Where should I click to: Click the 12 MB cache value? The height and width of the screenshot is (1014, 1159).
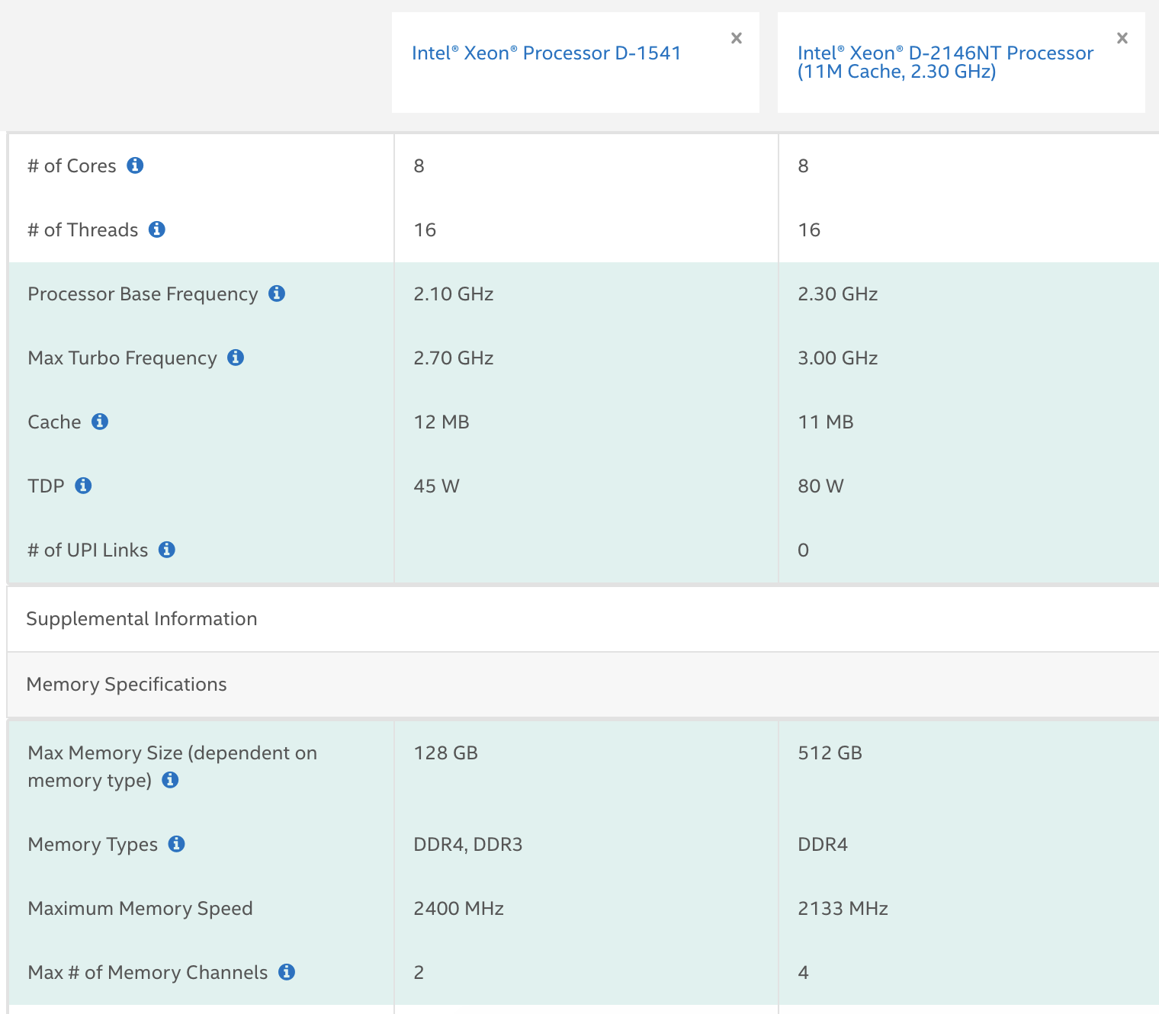coord(441,422)
